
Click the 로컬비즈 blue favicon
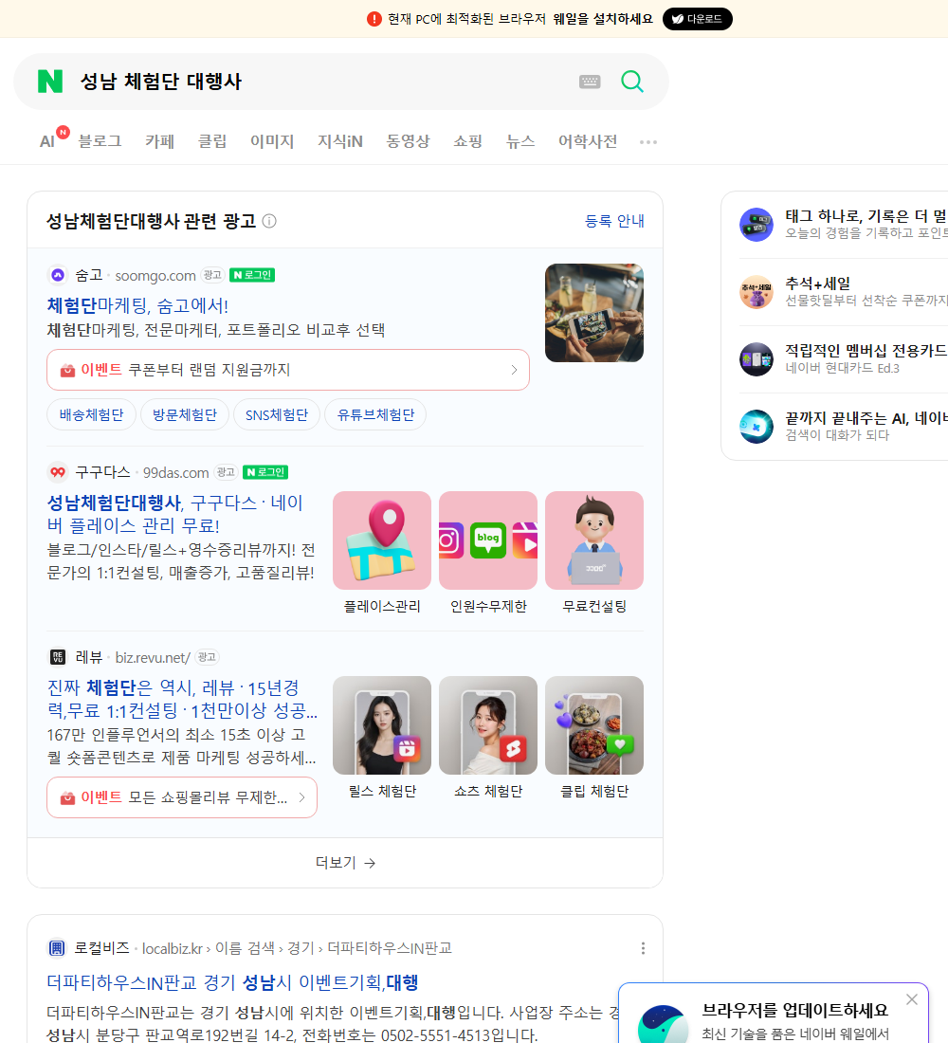click(x=57, y=948)
